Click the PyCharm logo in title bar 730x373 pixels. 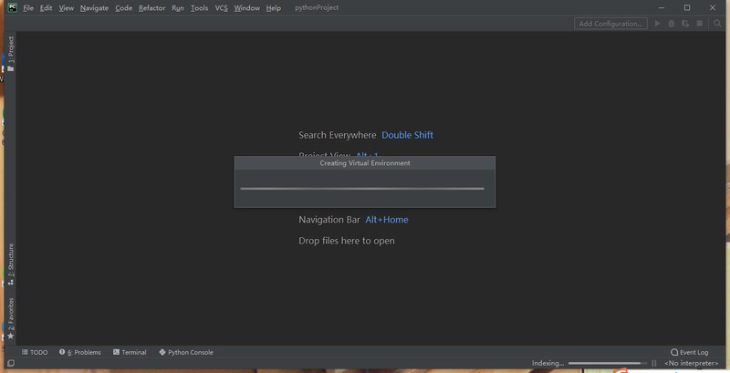12,8
